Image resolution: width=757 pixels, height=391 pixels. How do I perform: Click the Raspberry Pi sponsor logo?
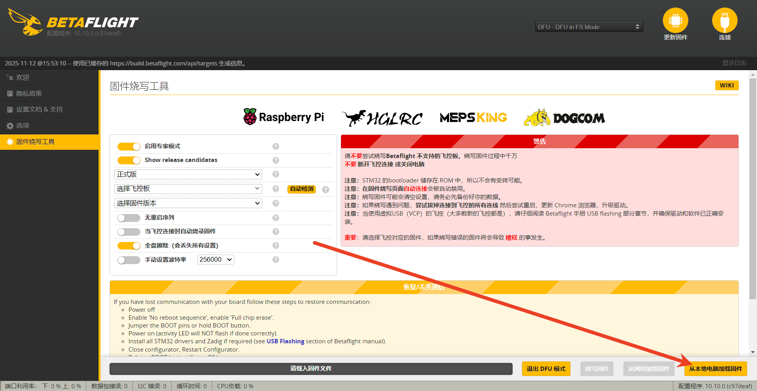(283, 117)
